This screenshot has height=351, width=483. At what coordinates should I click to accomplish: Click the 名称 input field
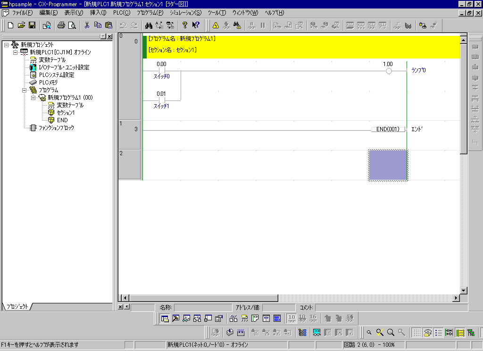coord(203,308)
